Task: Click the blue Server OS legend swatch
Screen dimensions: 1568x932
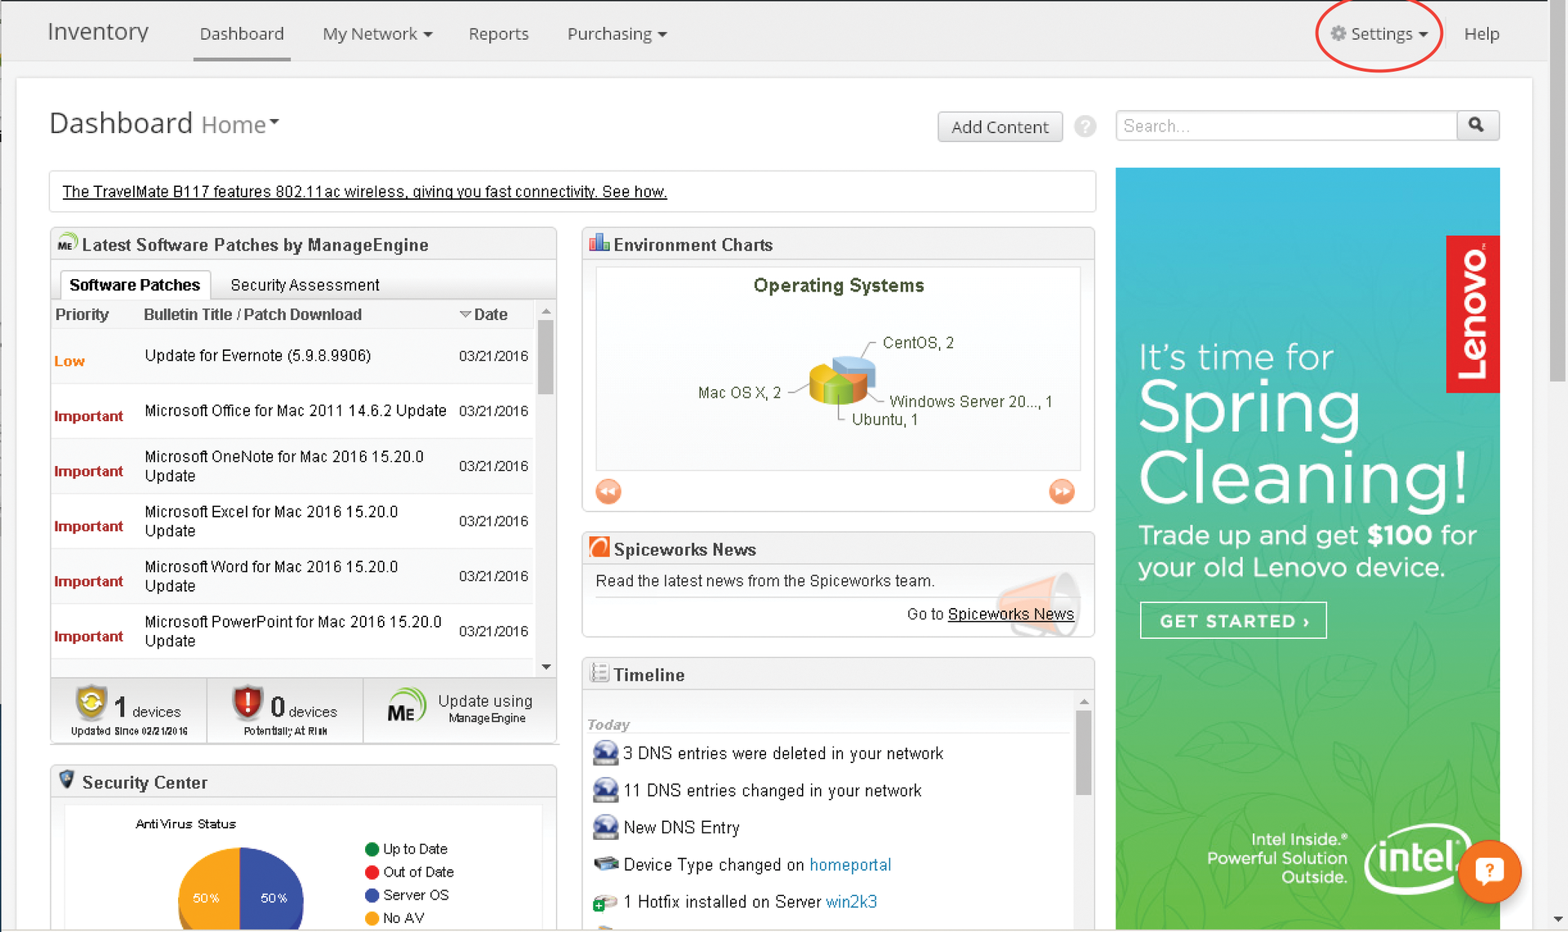Action: pyautogui.click(x=372, y=895)
